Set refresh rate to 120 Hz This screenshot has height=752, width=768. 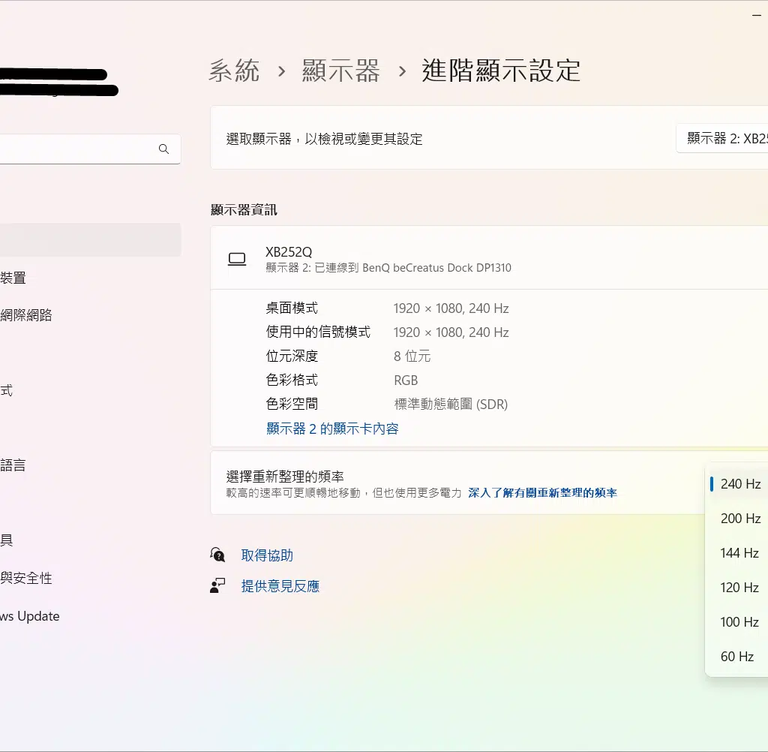click(x=739, y=588)
